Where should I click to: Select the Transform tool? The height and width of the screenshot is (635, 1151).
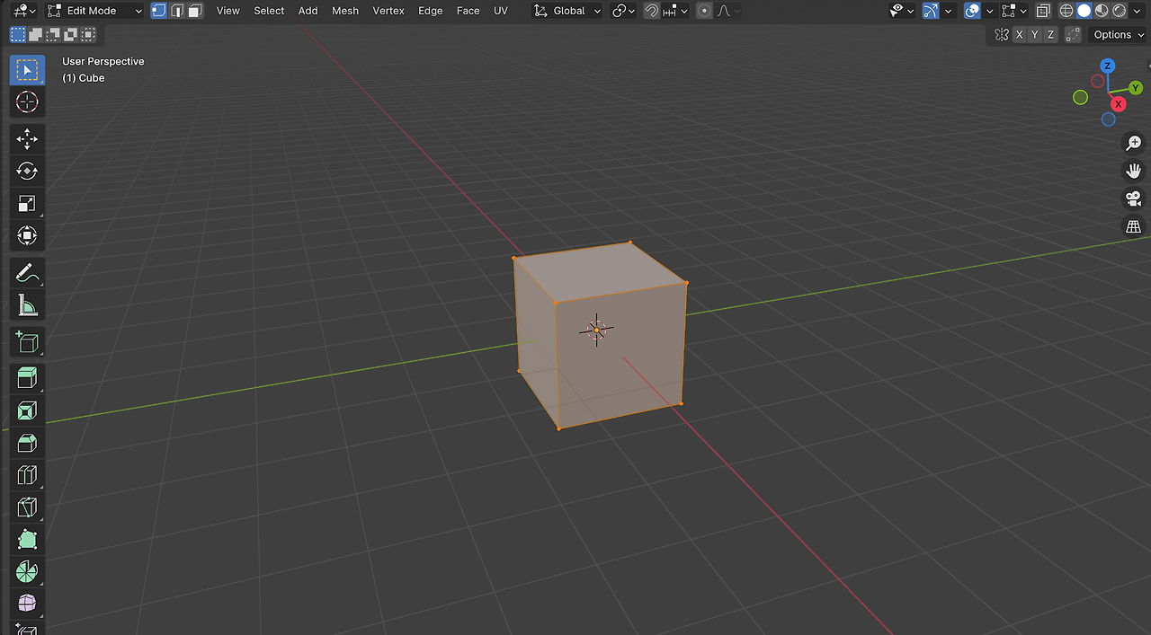click(27, 236)
